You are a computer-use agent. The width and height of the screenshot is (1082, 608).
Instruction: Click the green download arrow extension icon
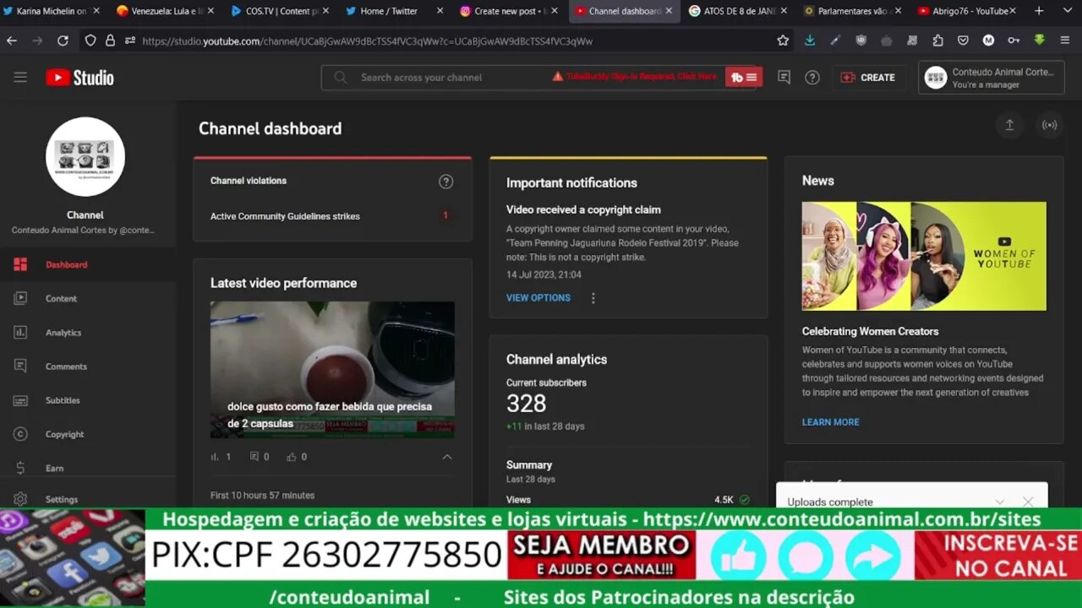[1039, 41]
